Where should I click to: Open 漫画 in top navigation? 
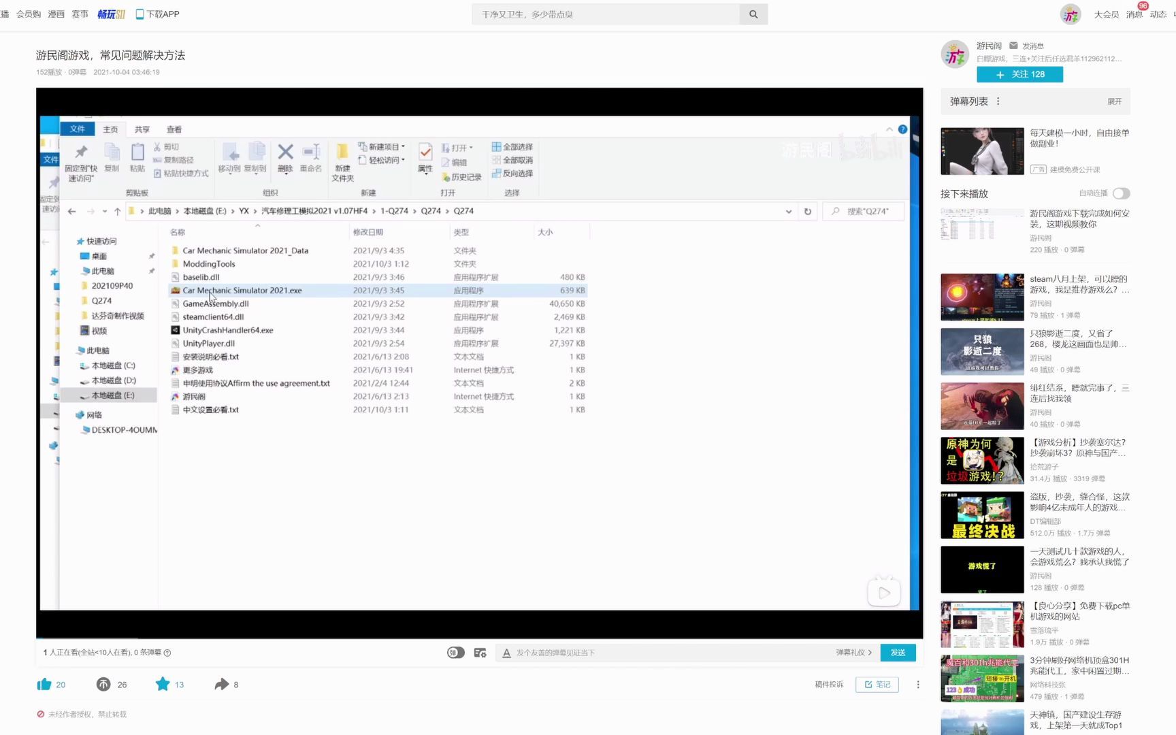pyautogui.click(x=56, y=14)
